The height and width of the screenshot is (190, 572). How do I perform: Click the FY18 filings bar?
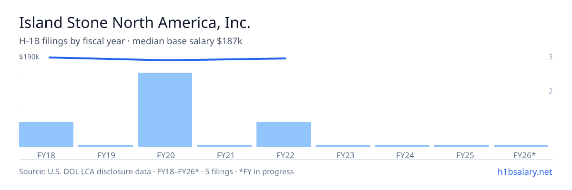click(46, 134)
